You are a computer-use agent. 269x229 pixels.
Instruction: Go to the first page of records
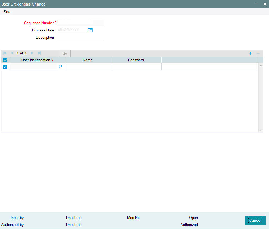click(x=5, y=53)
